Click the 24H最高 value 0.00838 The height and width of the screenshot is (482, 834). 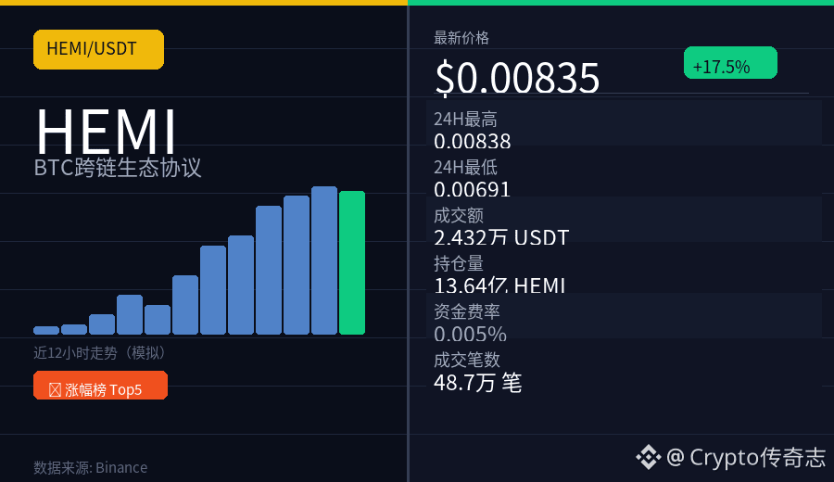(x=473, y=142)
